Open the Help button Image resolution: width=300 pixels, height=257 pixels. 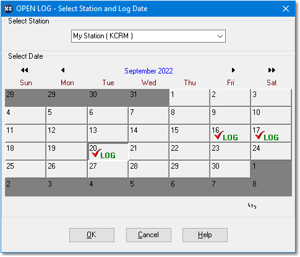point(205,235)
